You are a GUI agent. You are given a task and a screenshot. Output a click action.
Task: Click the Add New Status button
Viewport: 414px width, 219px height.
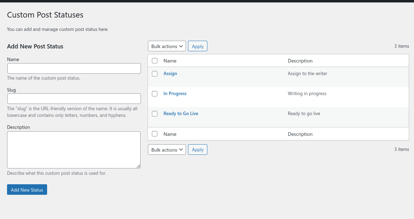click(27, 190)
